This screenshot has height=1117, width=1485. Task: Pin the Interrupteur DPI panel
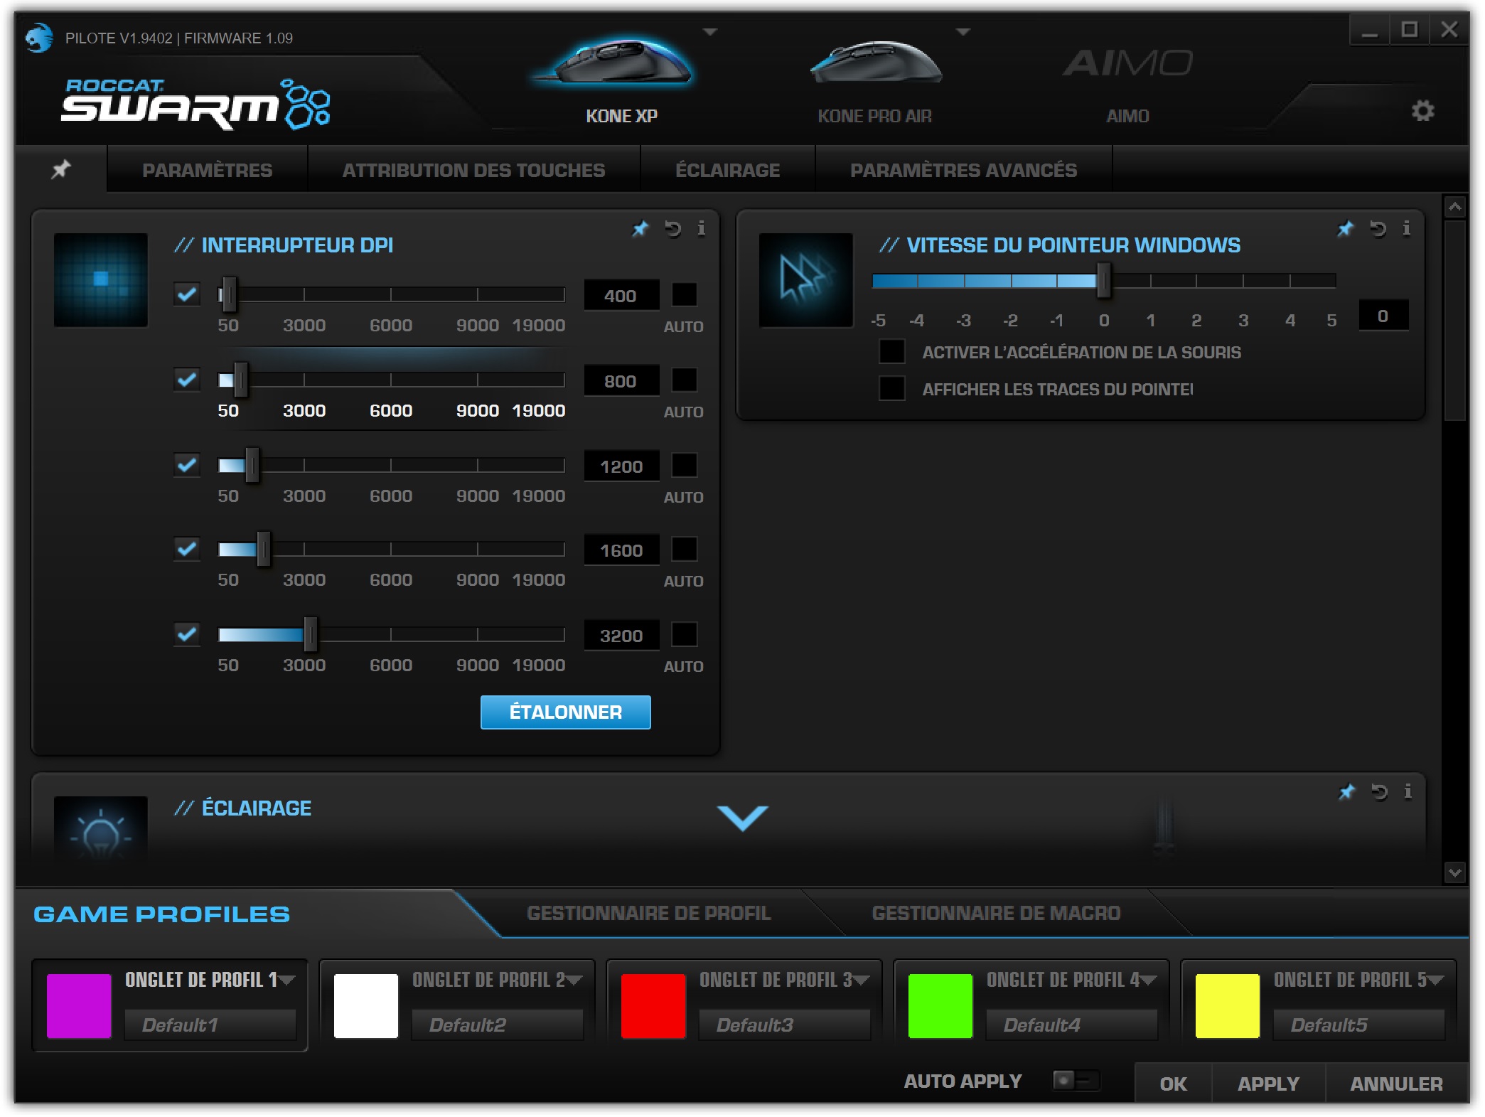[640, 228]
